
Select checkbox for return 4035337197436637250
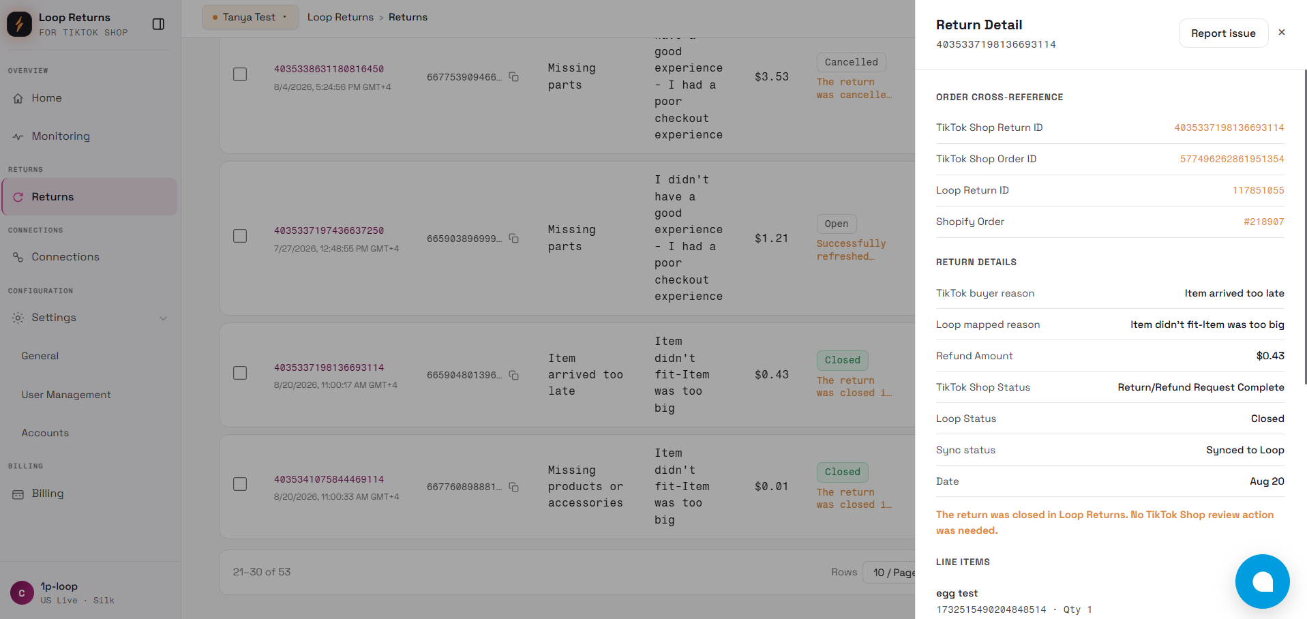[240, 236]
